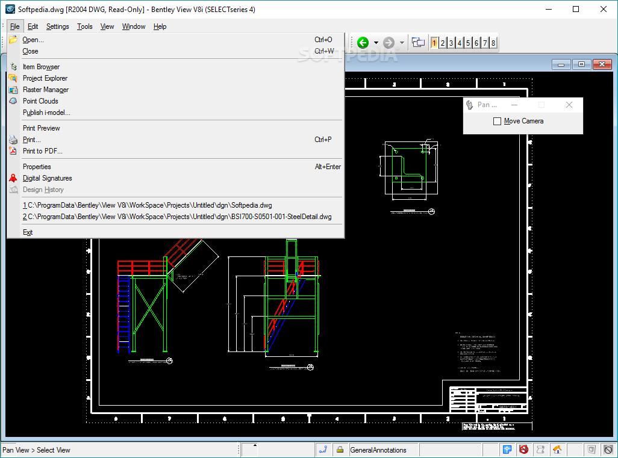Toggle view 3 button
Screen dimensions: 618x458
(451, 43)
